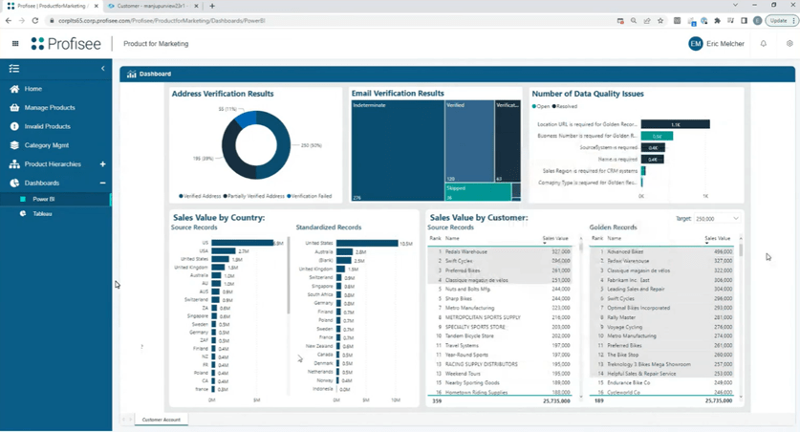
Task: Click the navigation list icon in sidebar
Action: pyautogui.click(x=13, y=69)
